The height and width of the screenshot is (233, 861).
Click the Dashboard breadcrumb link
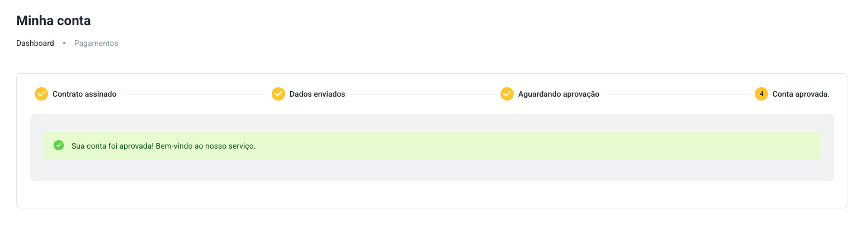(35, 43)
